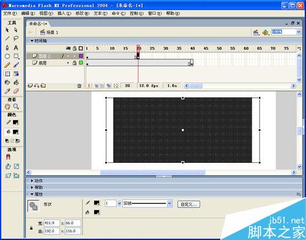Open the toolbox stroke color swatch
Image resolution: width=306 pixels, height=240 pixels.
15,122
